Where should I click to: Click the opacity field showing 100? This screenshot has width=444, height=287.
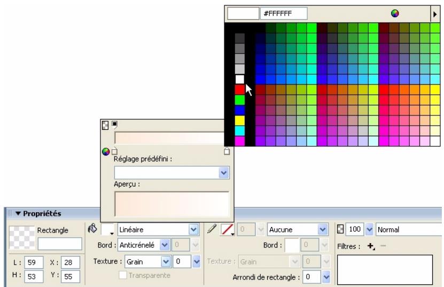coord(355,229)
